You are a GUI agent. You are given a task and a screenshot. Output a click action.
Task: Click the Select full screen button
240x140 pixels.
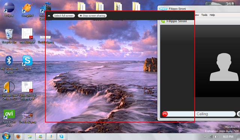point(64,16)
